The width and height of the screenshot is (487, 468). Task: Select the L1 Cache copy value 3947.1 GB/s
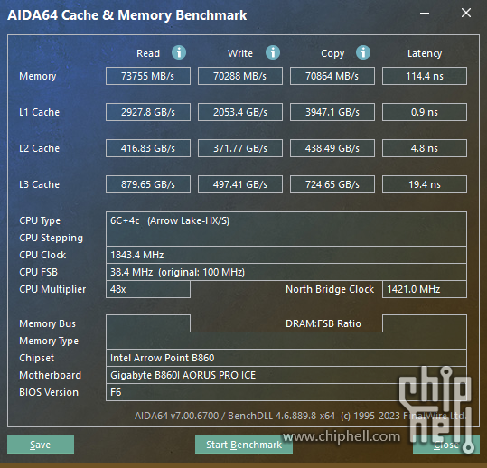click(332, 112)
